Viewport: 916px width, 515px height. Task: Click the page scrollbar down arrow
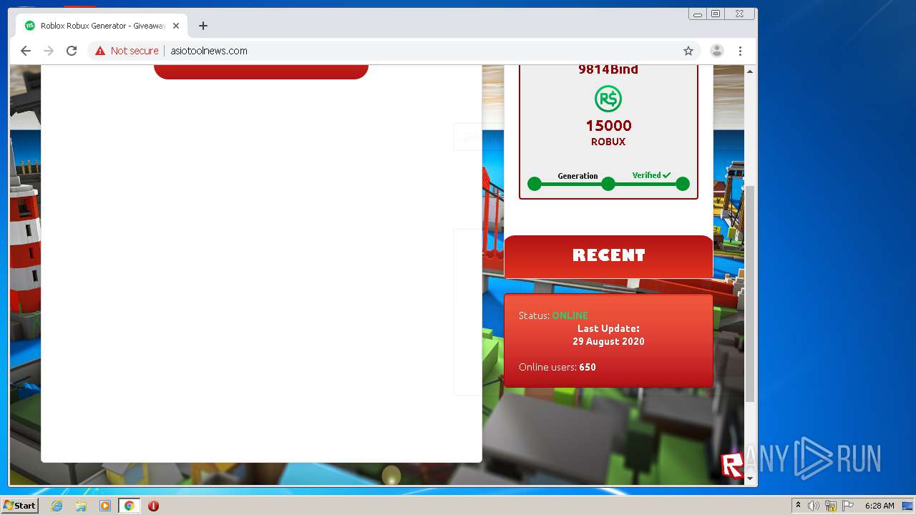(750, 479)
